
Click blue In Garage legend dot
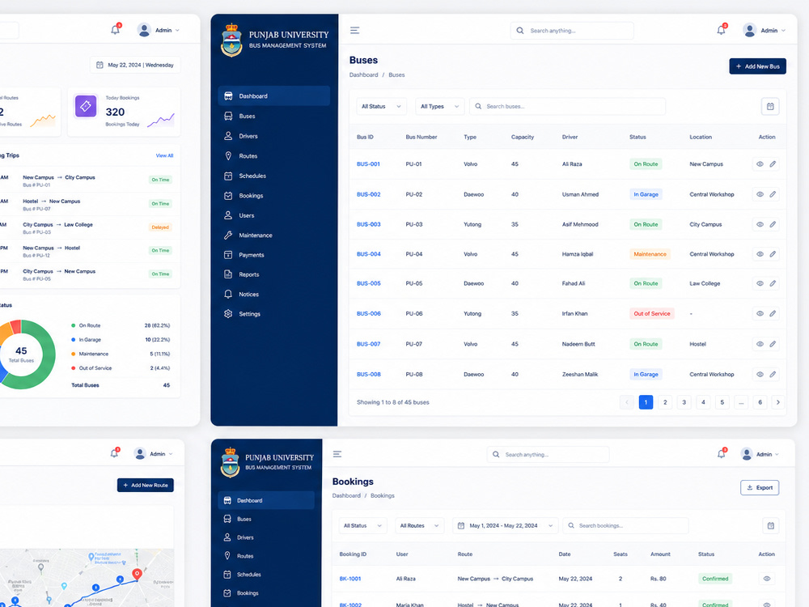(74, 340)
